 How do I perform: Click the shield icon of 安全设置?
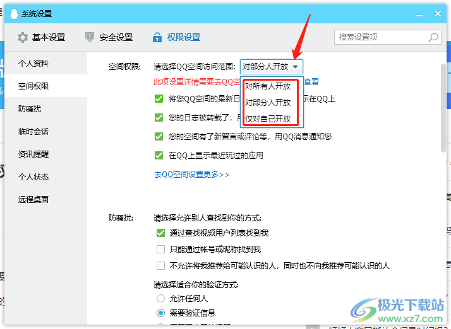(90, 37)
